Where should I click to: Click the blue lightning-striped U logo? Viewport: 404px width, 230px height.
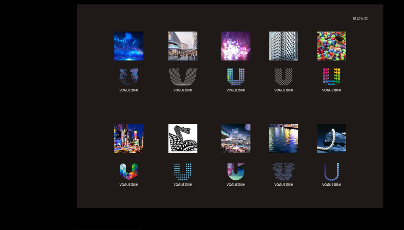pyautogui.click(x=129, y=77)
